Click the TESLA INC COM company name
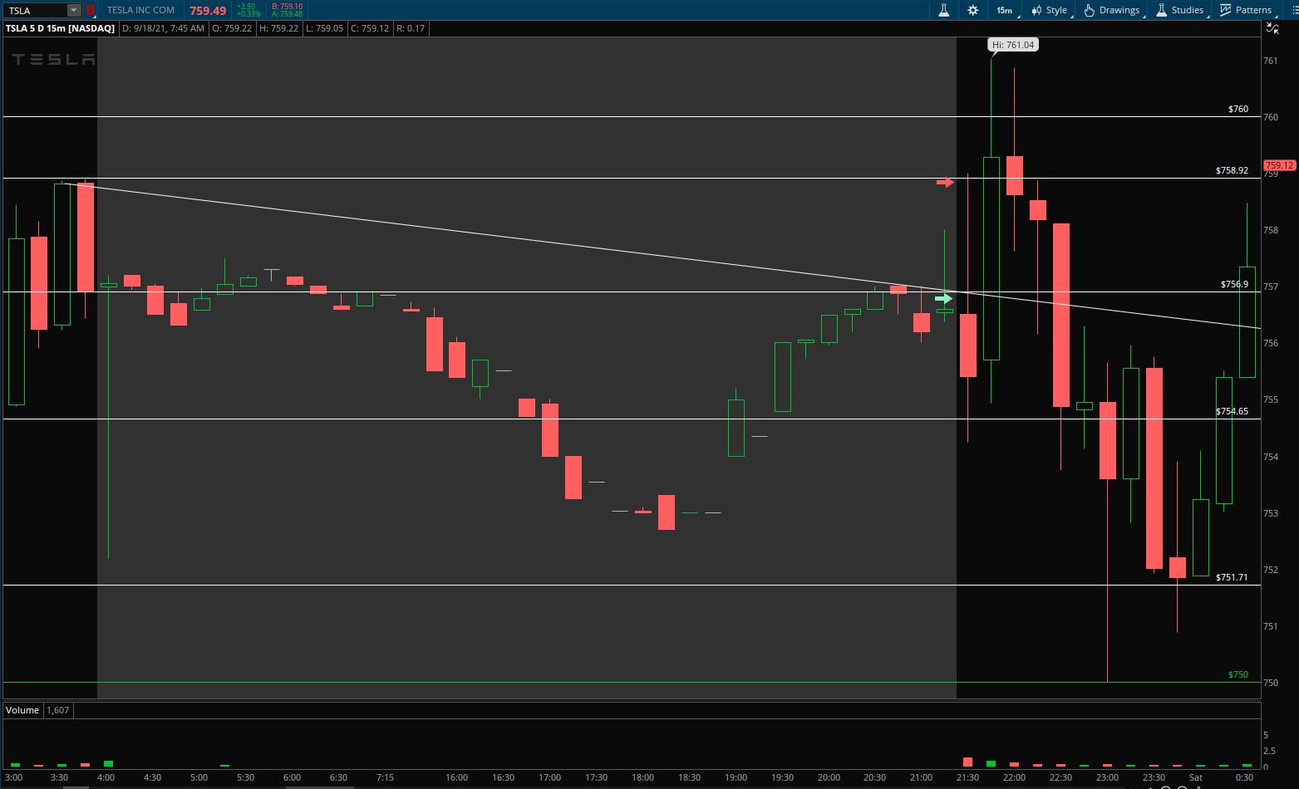This screenshot has width=1299, height=789. 140,10
